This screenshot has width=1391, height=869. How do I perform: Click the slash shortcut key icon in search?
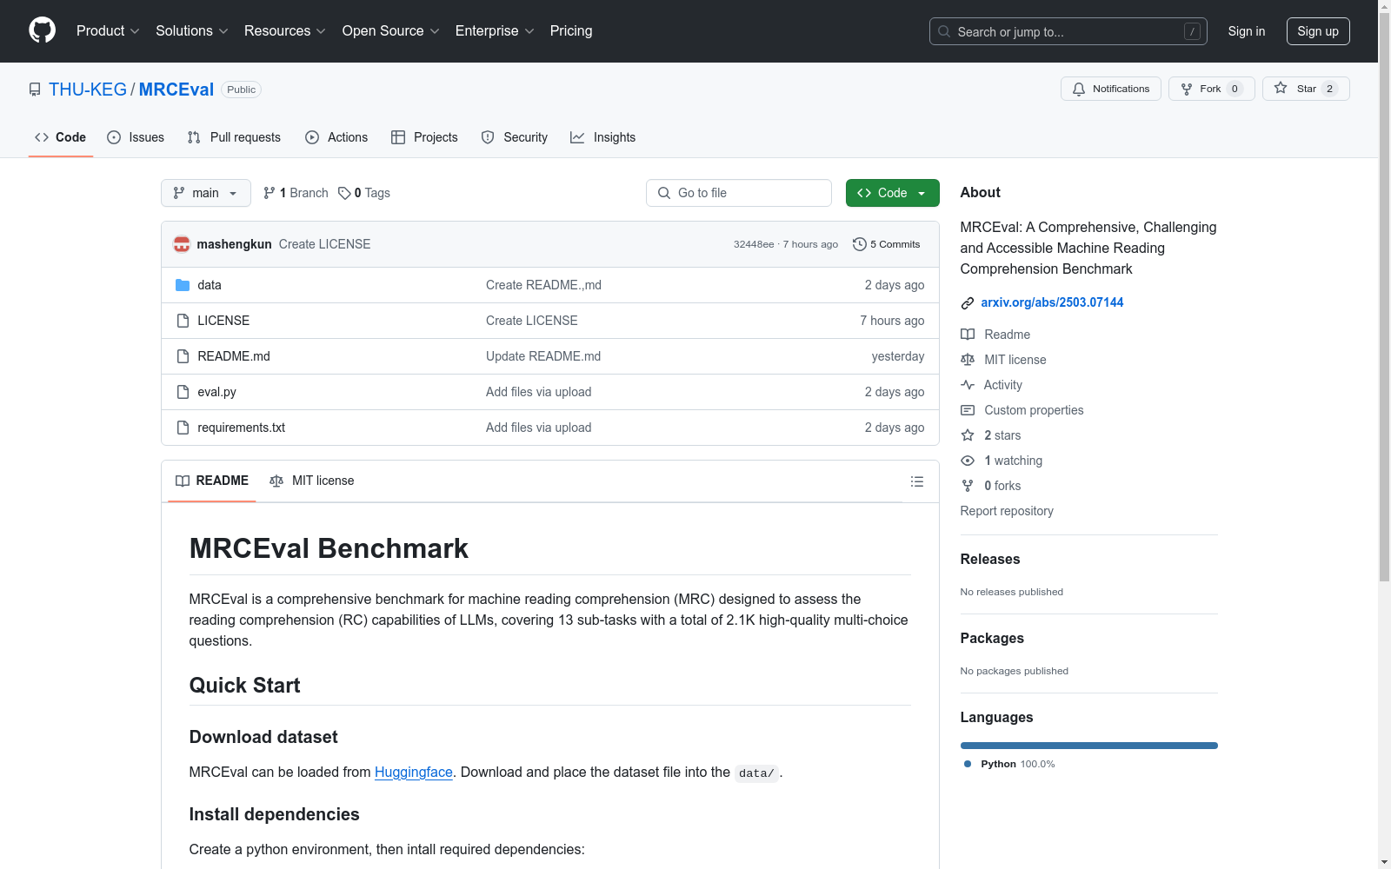pos(1193,31)
